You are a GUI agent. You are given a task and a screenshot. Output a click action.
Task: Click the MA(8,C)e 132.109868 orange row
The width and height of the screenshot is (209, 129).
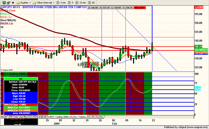click(21, 110)
